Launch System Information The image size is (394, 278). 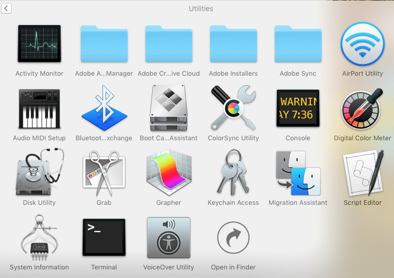pos(39,237)
